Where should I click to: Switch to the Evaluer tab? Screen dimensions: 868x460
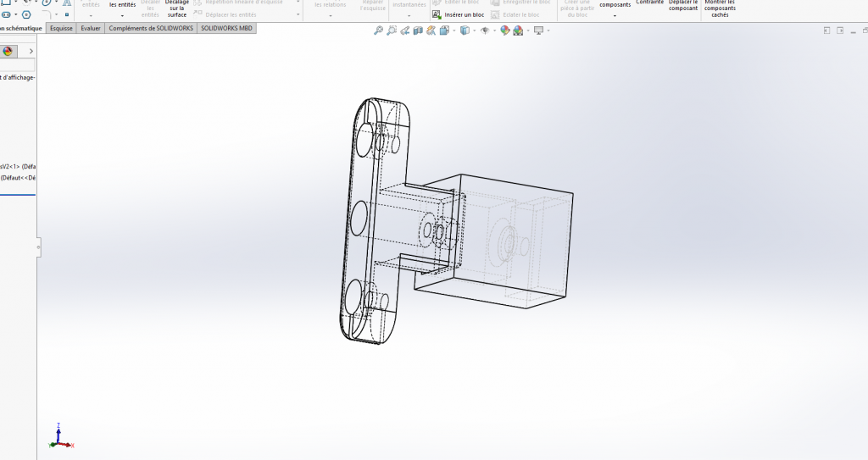pyautogui.click(x=91, y=28)
